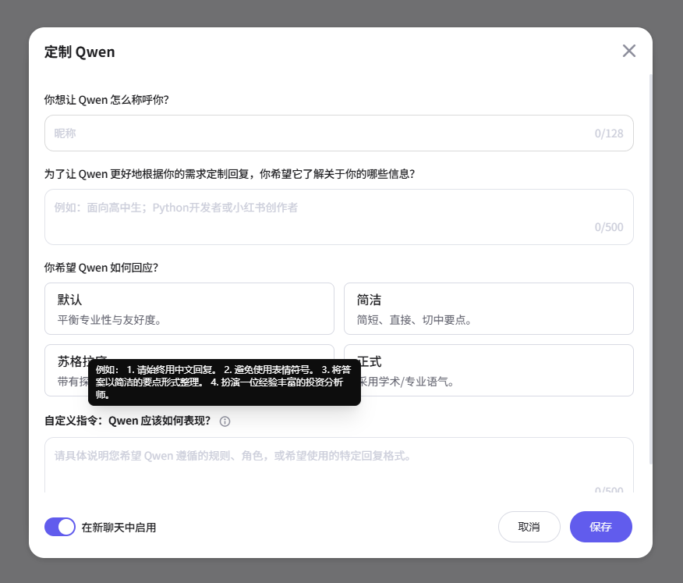
Task: Click the 定制 Qwen dialog title
Action: (80, 51)
